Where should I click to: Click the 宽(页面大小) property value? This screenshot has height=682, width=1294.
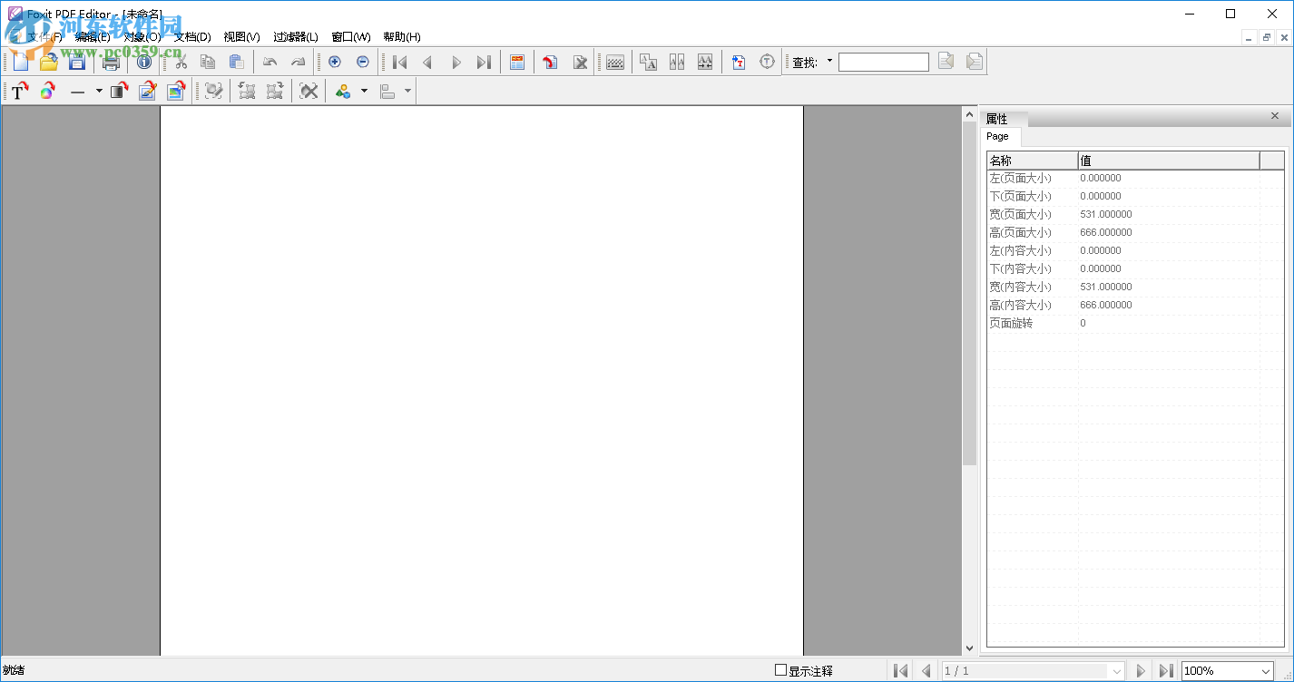click(x=1106, y=214)
